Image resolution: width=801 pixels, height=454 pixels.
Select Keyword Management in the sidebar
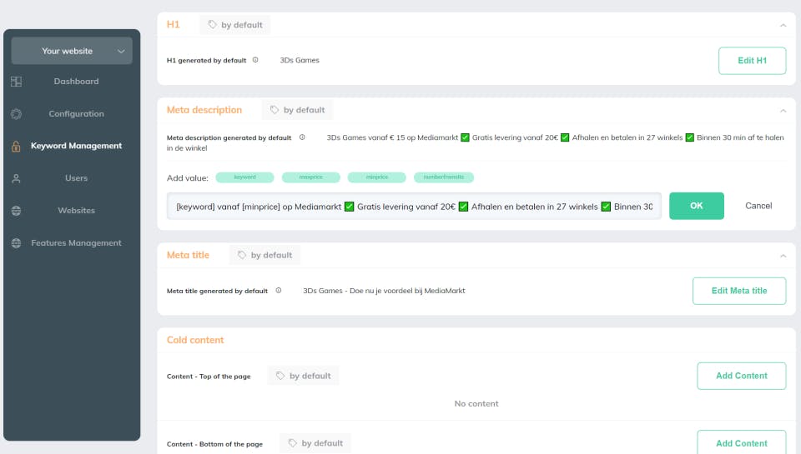(76, 146)
